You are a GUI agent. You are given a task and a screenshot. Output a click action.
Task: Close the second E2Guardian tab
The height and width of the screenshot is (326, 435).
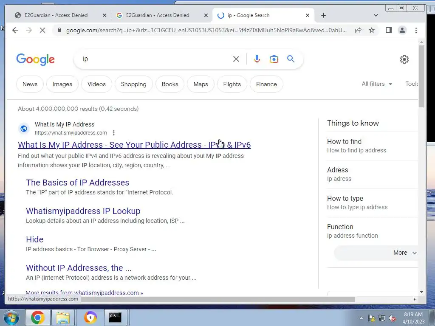[x=206, y=15]
